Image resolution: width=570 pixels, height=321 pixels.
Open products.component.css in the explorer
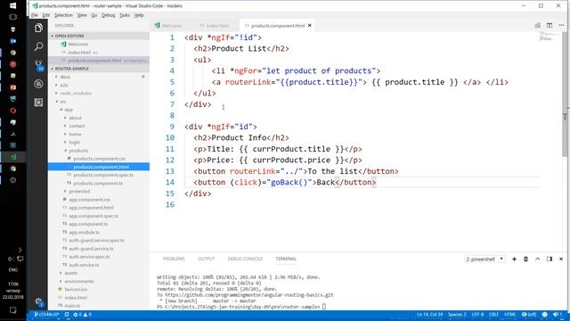99,159
